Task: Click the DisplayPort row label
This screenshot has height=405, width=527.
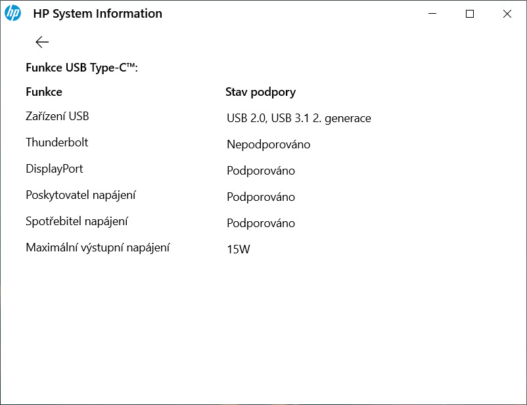Action: pos(55,169)
